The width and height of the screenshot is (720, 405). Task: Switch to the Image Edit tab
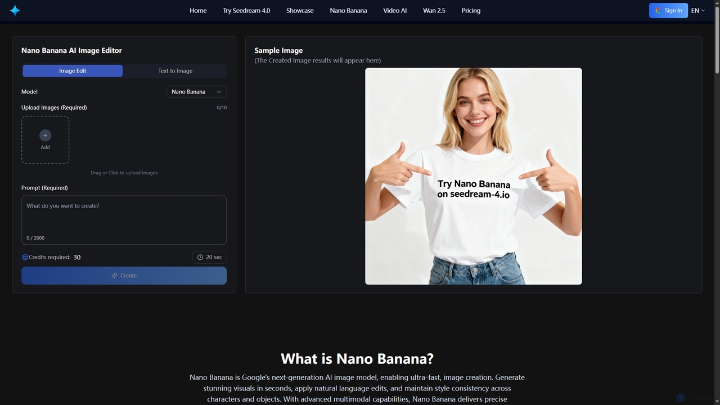click(x=73, y=71)
